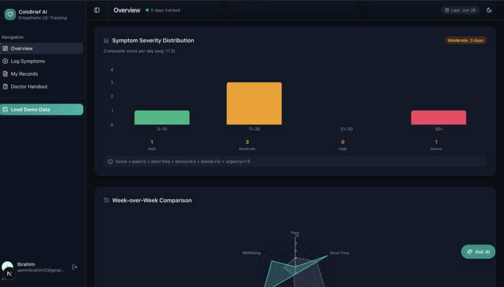Go to My Records
The image size is (504, 287).
click(42, 74)
